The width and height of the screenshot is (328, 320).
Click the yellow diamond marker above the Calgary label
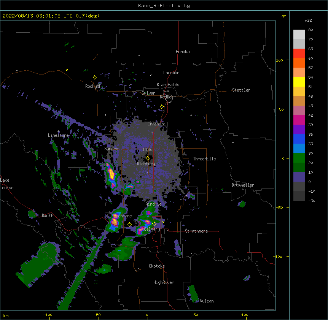154,224
